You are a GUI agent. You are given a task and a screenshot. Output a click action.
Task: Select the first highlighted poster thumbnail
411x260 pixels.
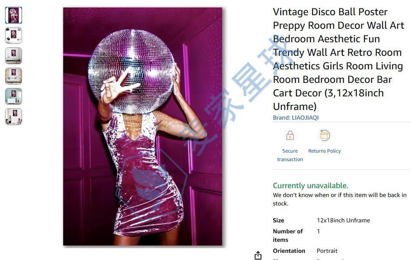14,15
